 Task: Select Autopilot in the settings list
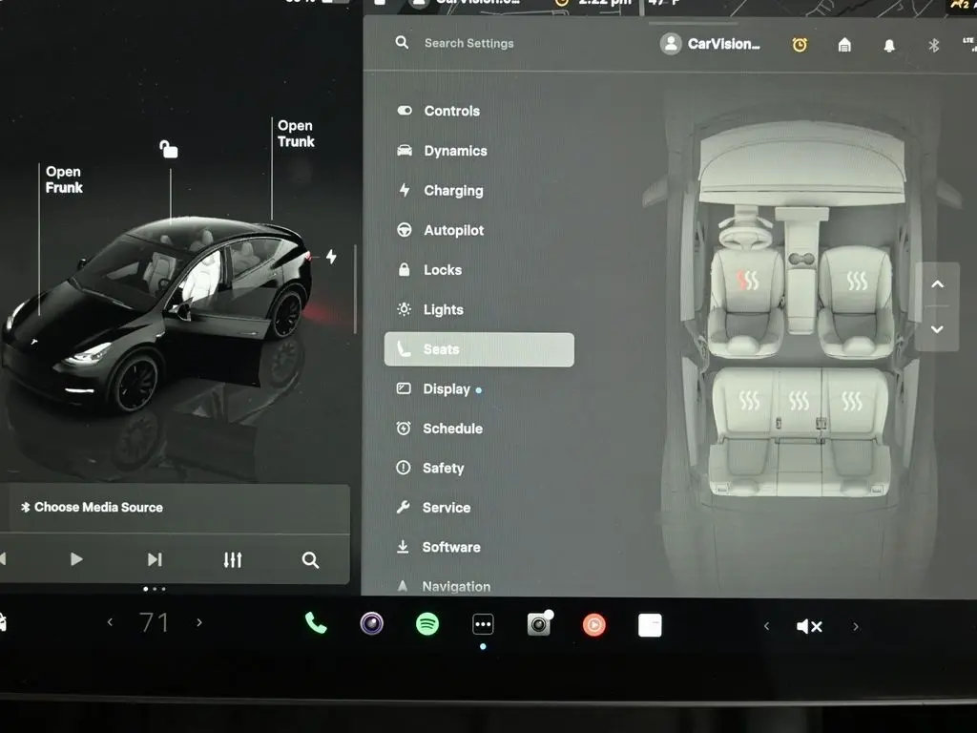coord(452,230)
